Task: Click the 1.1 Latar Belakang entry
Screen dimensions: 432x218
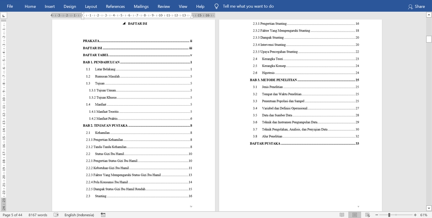Action: (139, 69)
